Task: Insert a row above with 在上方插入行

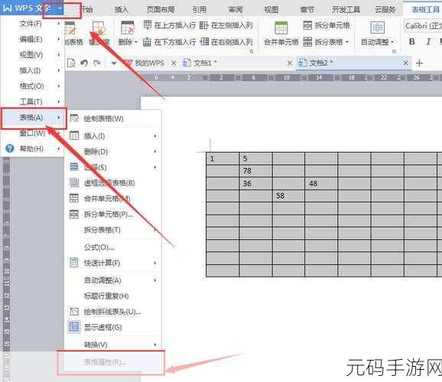Action: click(x=169, y=25)
